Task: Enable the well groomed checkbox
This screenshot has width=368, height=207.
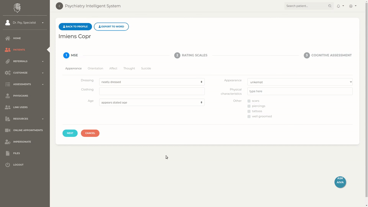Action: coord(249,116)
